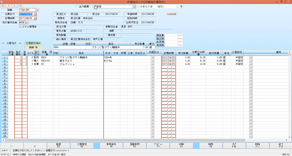Open the 伝票日付 date dropdown arrow
Screen dimensions: 292x156
[35, 14]
